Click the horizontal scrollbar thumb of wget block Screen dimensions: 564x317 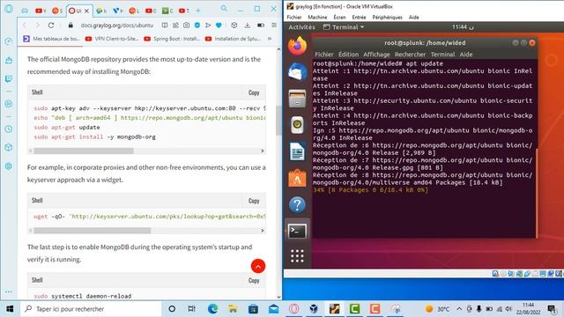92,231
